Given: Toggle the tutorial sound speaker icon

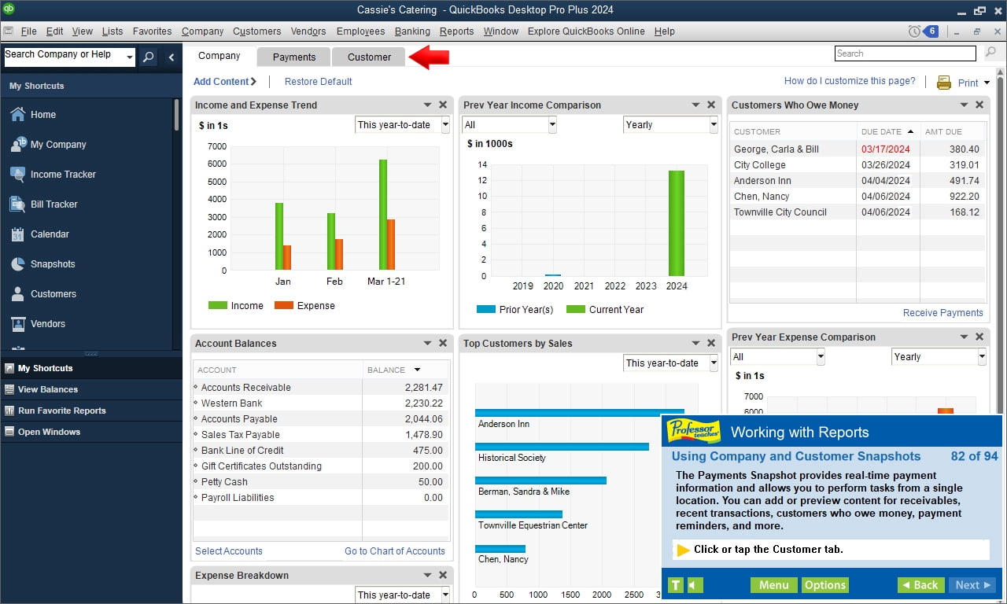Looking at the screenshot, I should 695,585.
